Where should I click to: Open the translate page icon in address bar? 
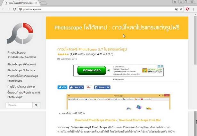[x=176, y=9]
